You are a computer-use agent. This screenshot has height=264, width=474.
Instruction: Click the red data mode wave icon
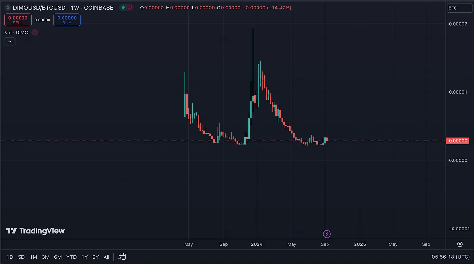tap(130, 7)
